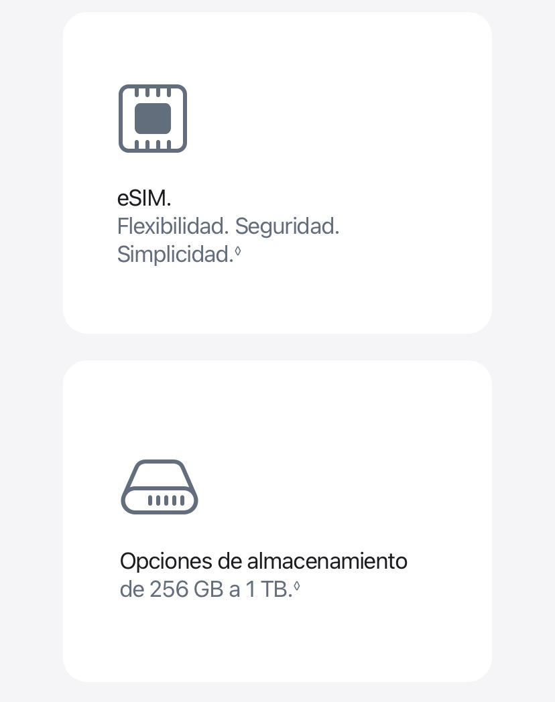Click the word "Opciones"

point(164,561)
